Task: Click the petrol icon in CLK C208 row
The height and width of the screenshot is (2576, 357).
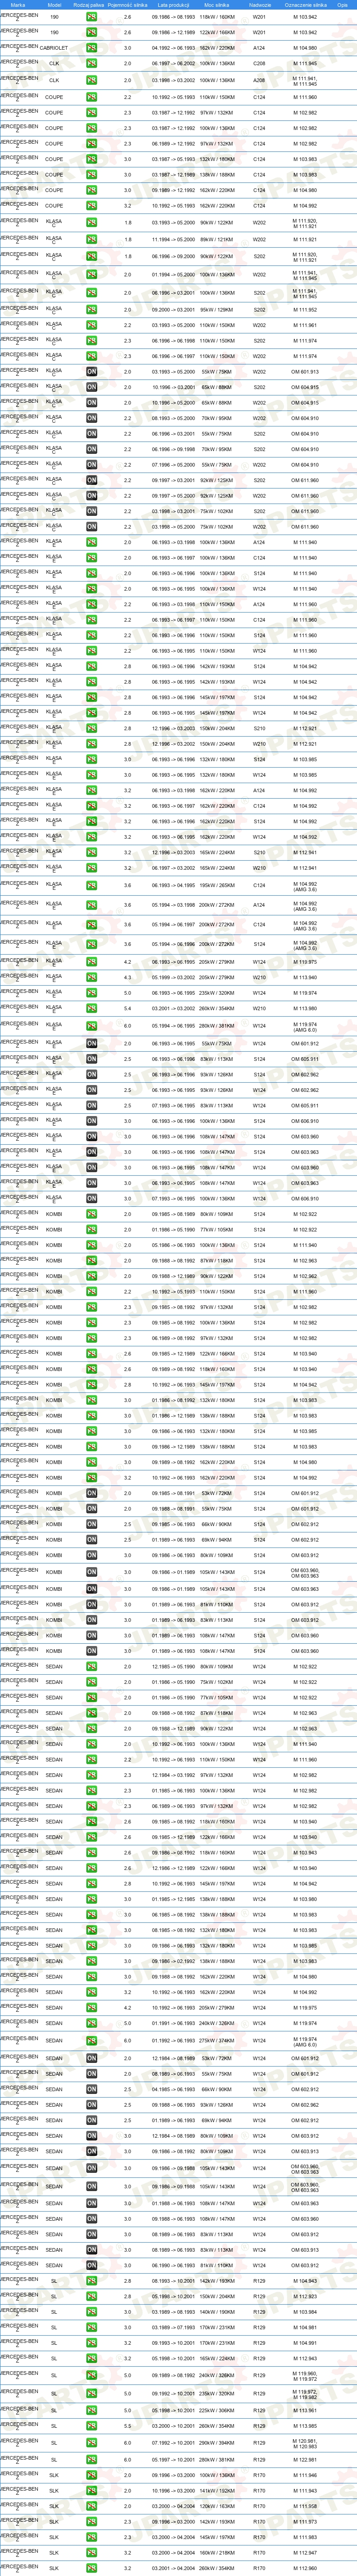Action: click(x=91, y=63)
